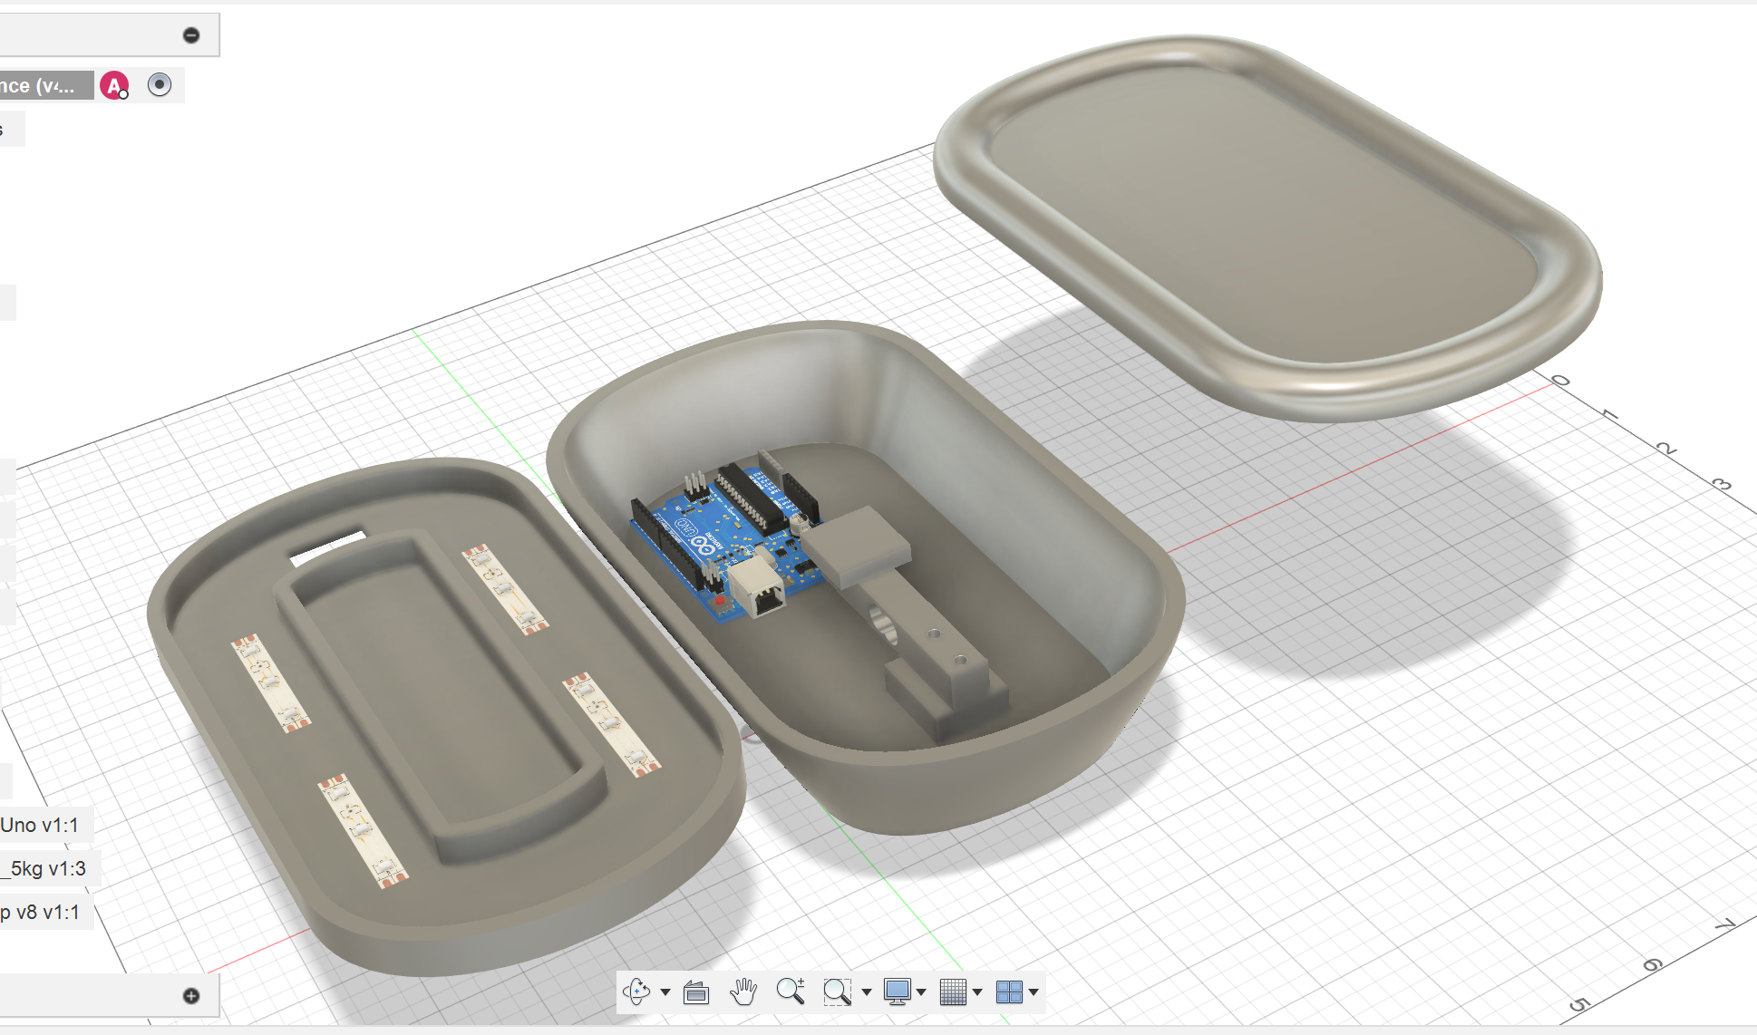Screen dimensions: 1757x1035
Task: Click the Look At camera icon
Action: [695, 992]
